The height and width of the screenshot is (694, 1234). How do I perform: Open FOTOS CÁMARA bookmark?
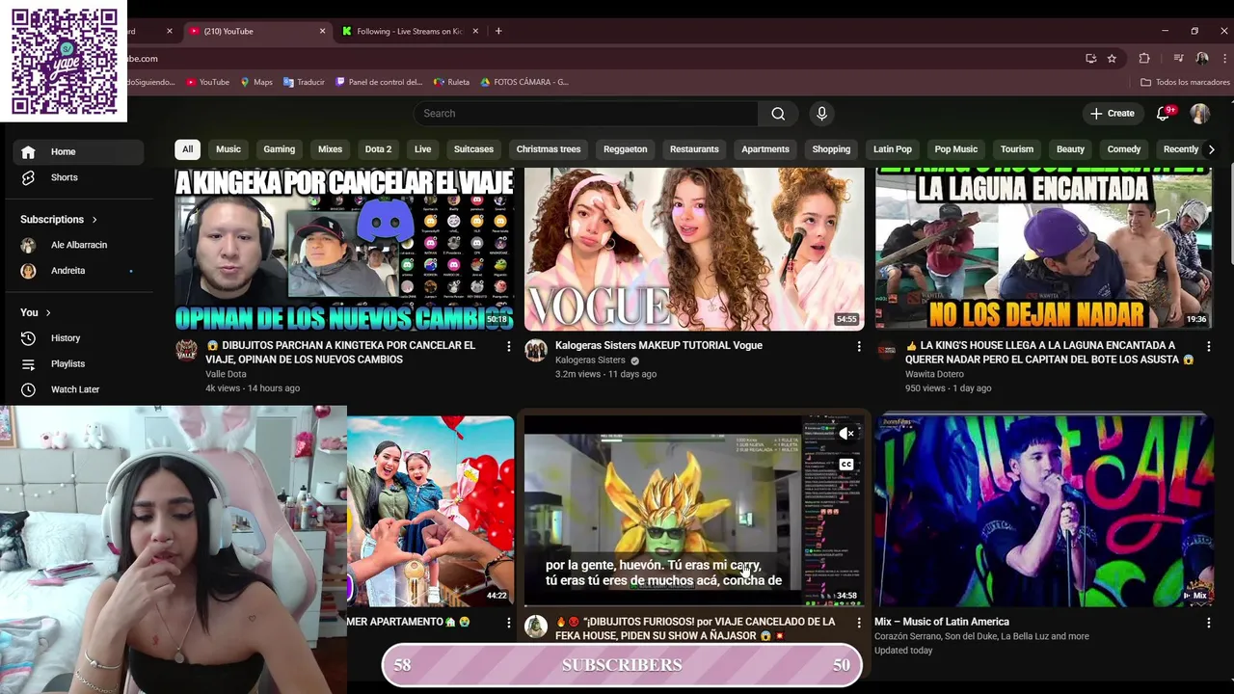point(524,82)
